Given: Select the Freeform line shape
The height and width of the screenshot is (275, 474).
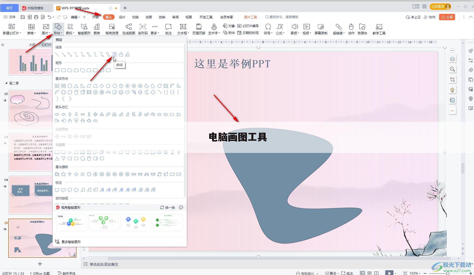Looking at the screenshot, I should [121, 55].
